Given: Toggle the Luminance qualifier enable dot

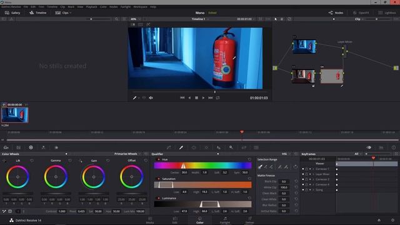Looking at the screenshot, I should (158, 198).
